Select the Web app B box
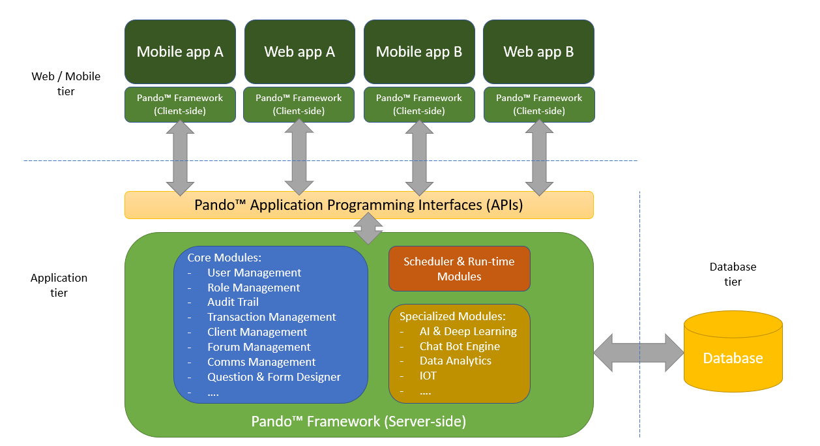The image size is (820, 446). point(539,52)
